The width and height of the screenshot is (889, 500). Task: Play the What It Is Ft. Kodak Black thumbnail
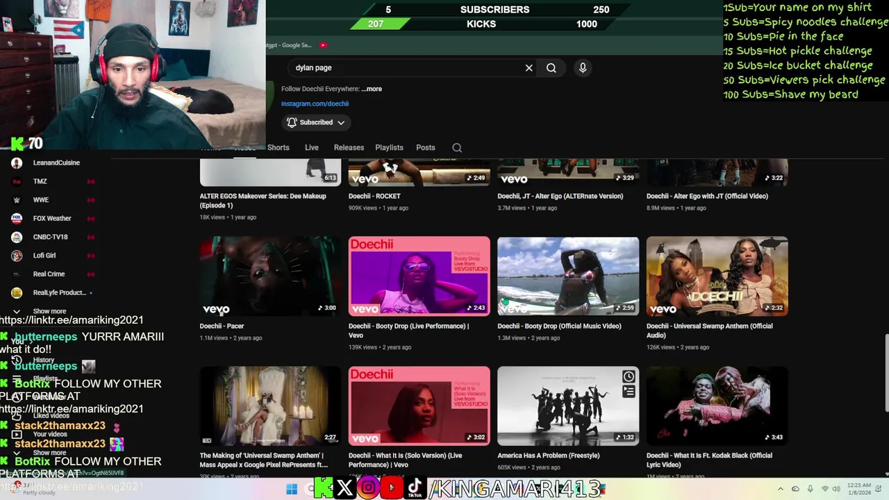point(717,406)
